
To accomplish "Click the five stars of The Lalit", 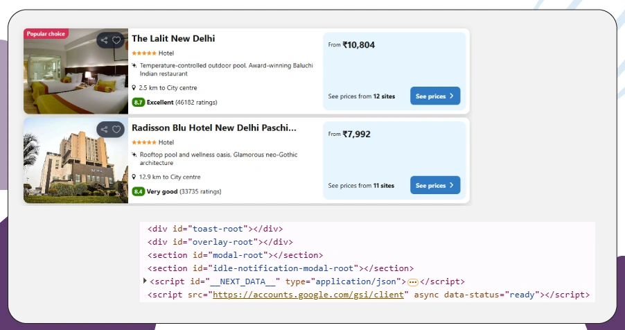I will pos(144,53).
